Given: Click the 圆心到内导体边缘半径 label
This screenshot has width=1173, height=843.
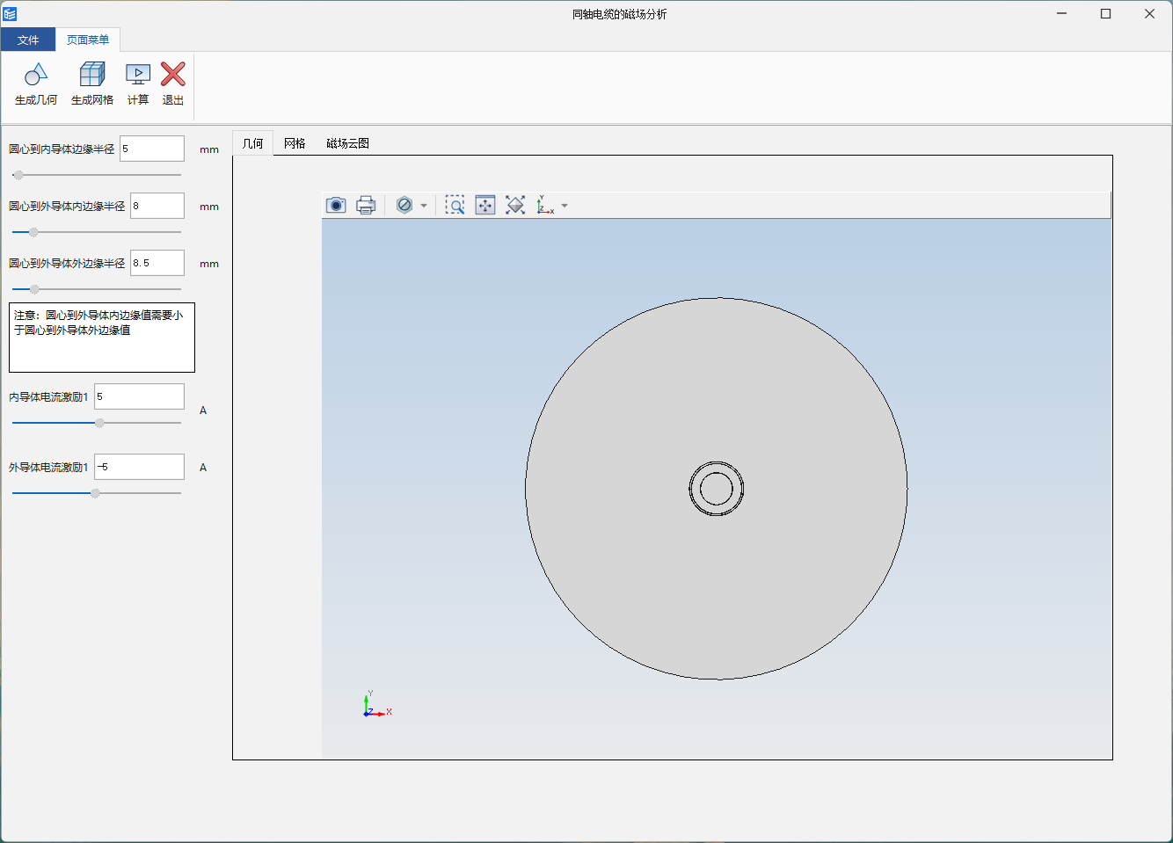Looking at the screenshot, I should [62, 149].
